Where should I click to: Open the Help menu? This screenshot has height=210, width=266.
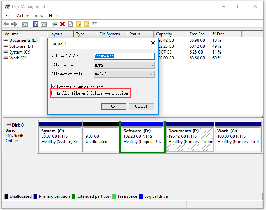tap(53, 16)
